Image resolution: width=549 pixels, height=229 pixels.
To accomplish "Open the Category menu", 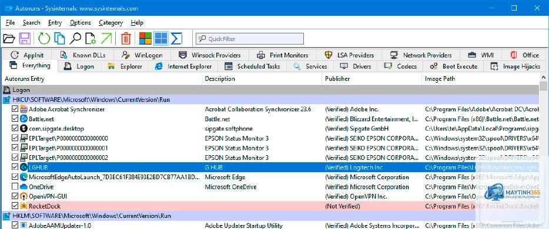I will pos(111,23).
